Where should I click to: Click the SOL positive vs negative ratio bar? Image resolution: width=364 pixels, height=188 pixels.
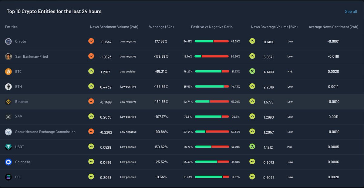click(212, 177)
